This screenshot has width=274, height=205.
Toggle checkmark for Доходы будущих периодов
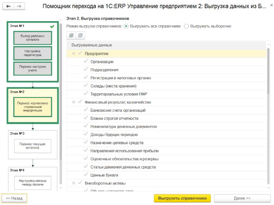pos(86,134)
